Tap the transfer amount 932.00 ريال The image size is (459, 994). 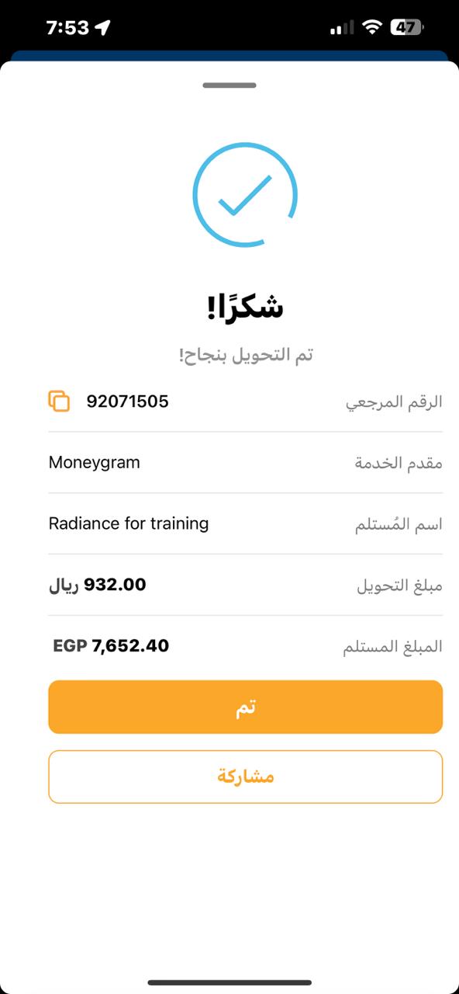point(97,585)
